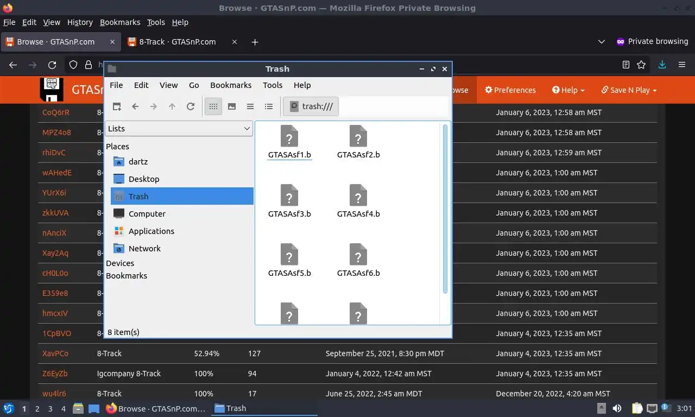This screenshot has width=695, height=417.
Task: Reload the Trash folder view
Action: coord(191,106)
